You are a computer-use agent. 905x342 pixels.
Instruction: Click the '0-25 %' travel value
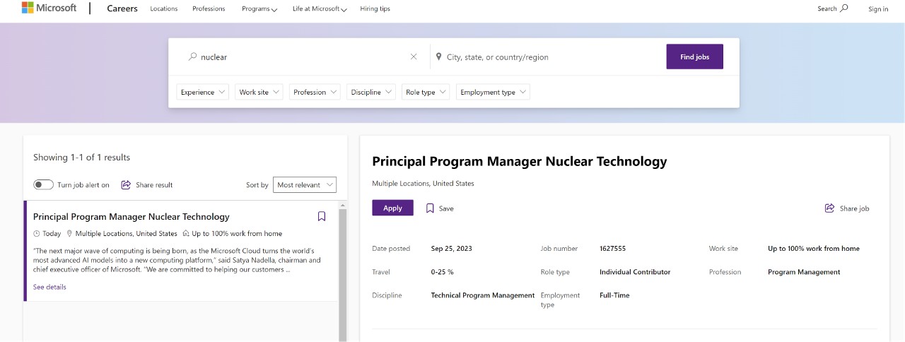[x=443, y=272]
